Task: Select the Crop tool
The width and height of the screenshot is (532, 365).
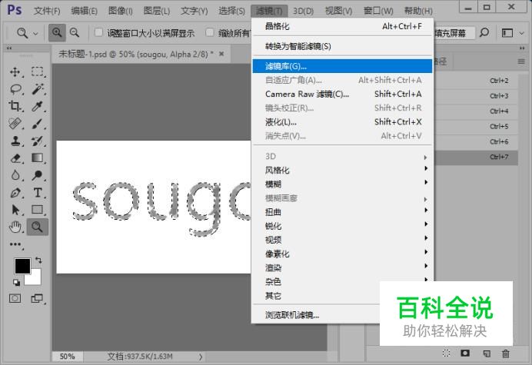Action: [x=15, y=106]
